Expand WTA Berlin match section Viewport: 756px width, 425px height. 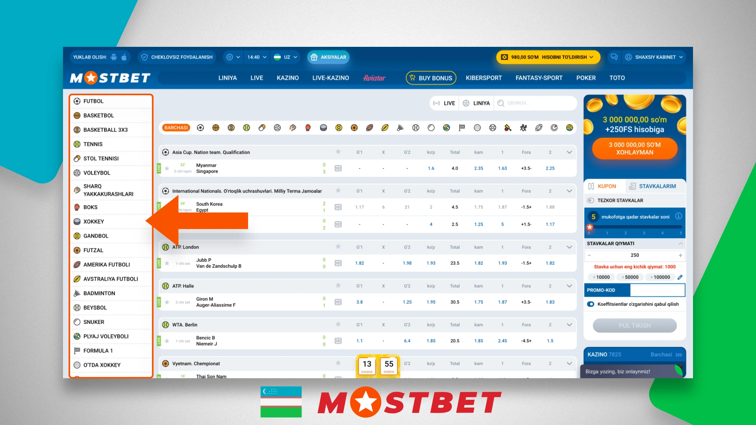pyautogui.click(x=569, y=324)
